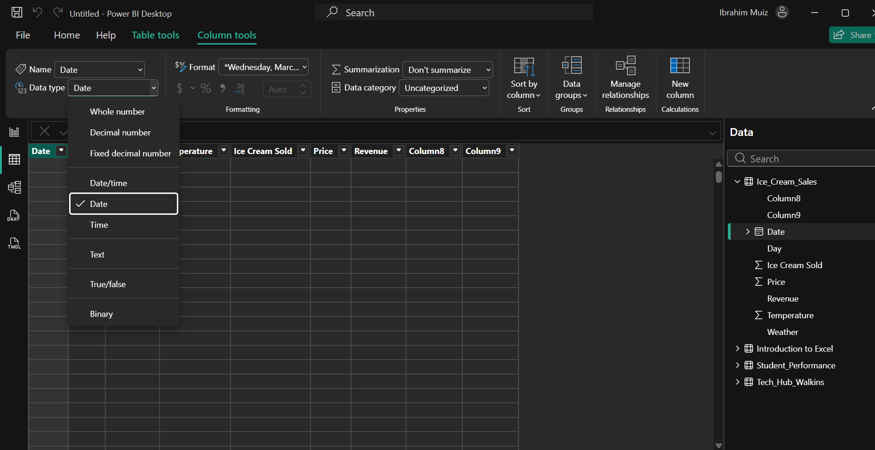
Task: Expand the Date hierarchy chevron
Action: (747, 231)
